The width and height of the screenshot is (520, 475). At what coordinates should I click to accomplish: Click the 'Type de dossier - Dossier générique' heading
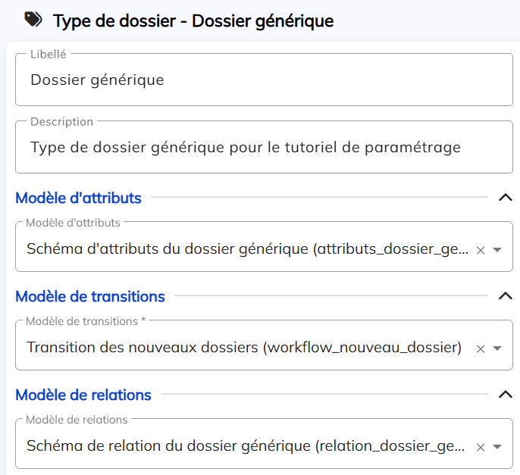click(193, 21)
